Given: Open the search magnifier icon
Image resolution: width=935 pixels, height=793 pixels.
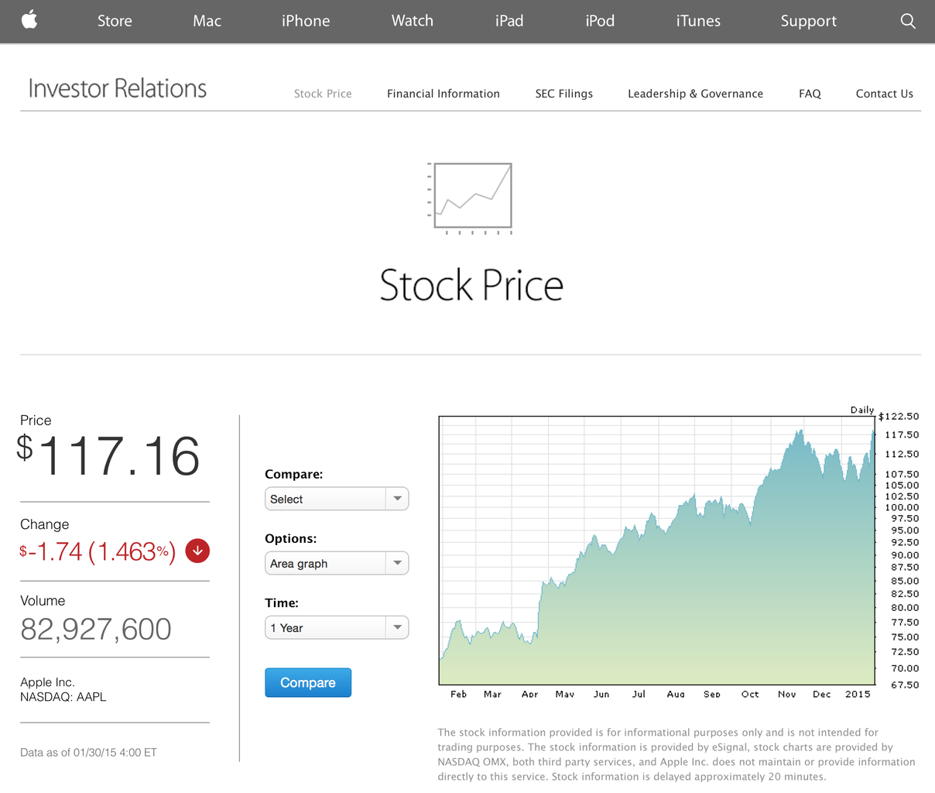Looking at the screenshot, I should click(x=908, y=21).
